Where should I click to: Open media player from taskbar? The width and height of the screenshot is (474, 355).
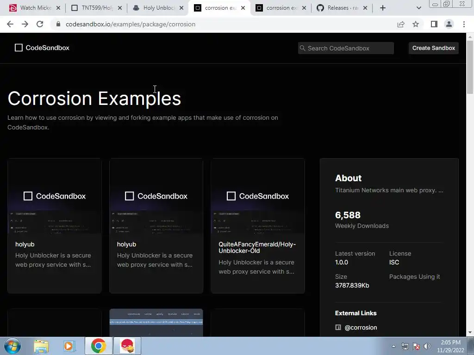click(69, 346)
